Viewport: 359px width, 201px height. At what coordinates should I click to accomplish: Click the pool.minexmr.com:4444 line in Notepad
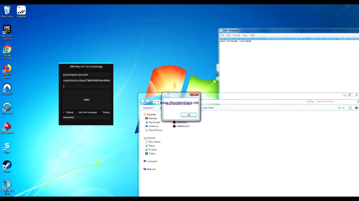tap(235, 41)
